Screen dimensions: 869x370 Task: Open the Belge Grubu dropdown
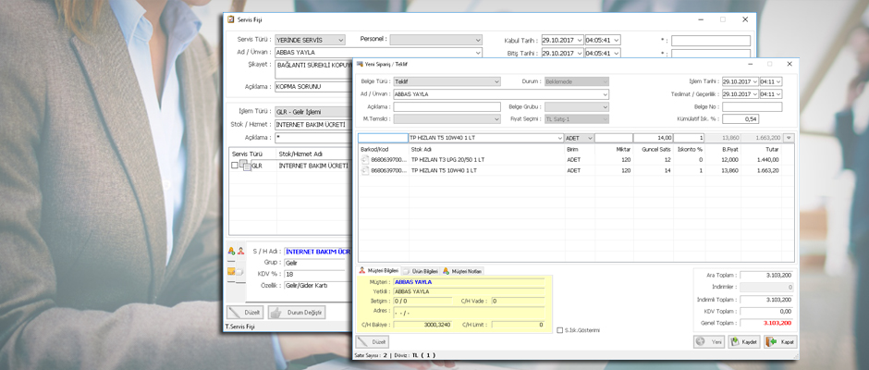click(x=606, y=106)
